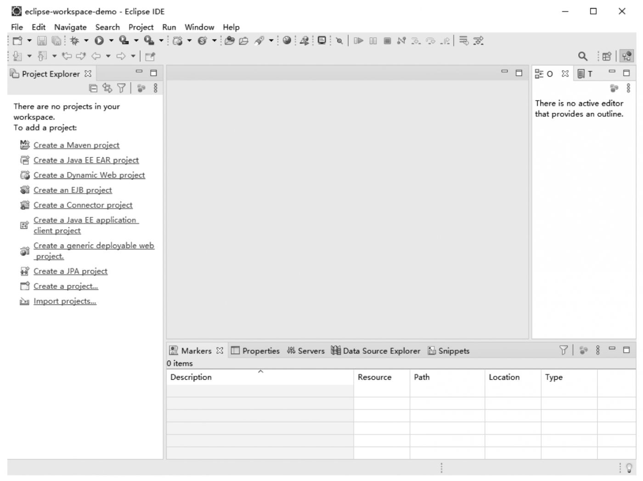This screenshot has width=643, height=481.
Task: Click the Step Return icon
Action: (445, 41)
